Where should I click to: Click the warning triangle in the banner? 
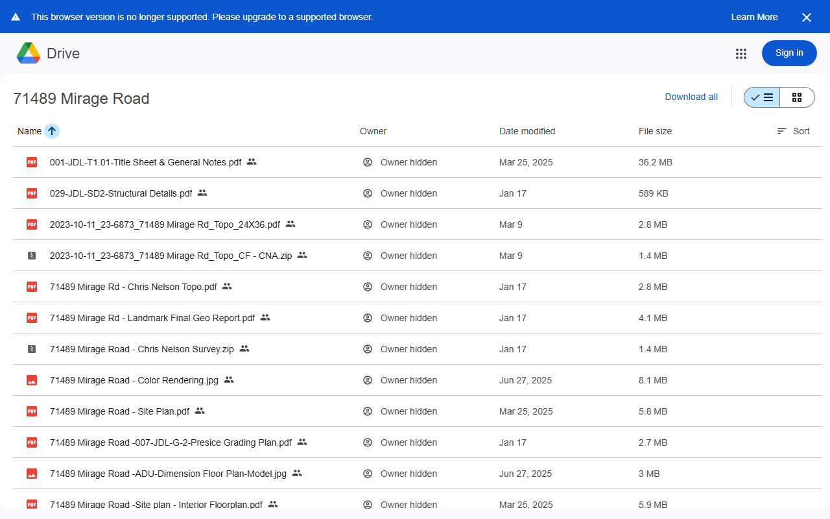pyautogui.click(x=16, y=17)
